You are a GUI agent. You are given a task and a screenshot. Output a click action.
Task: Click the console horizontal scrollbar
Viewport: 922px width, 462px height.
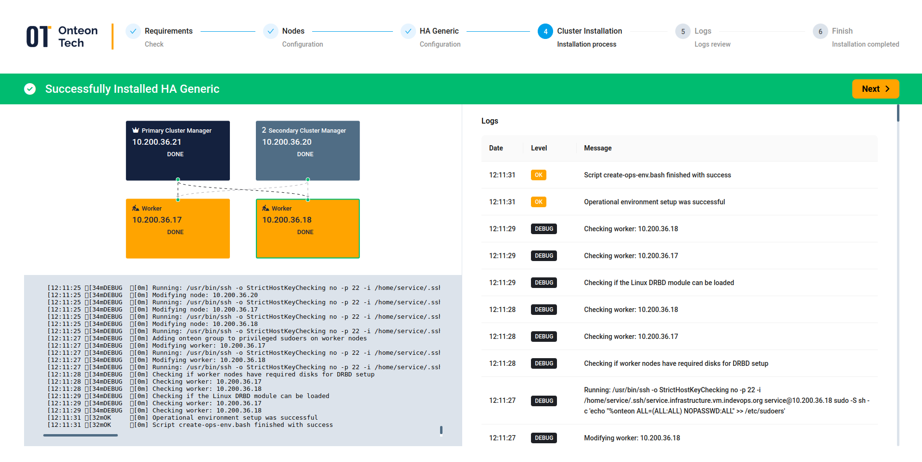click(x=80, y=435)
